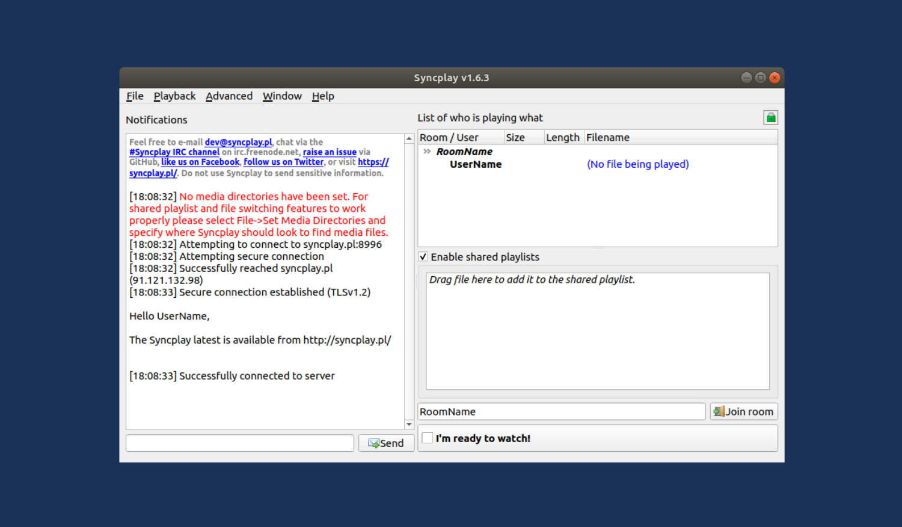The image size is (902, 527).
Task: Open the Advanced menu
Action: click(229, 96)
